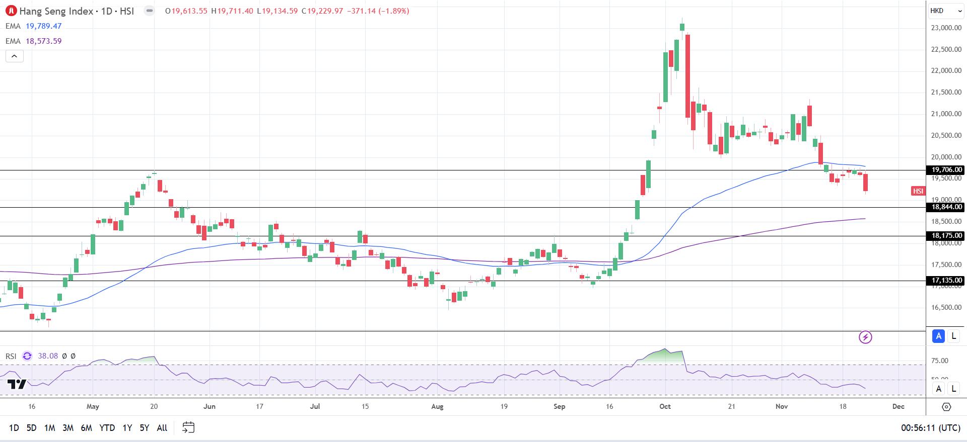Click the 18,844.00 horizontal line price label

[x=945, y=207]
